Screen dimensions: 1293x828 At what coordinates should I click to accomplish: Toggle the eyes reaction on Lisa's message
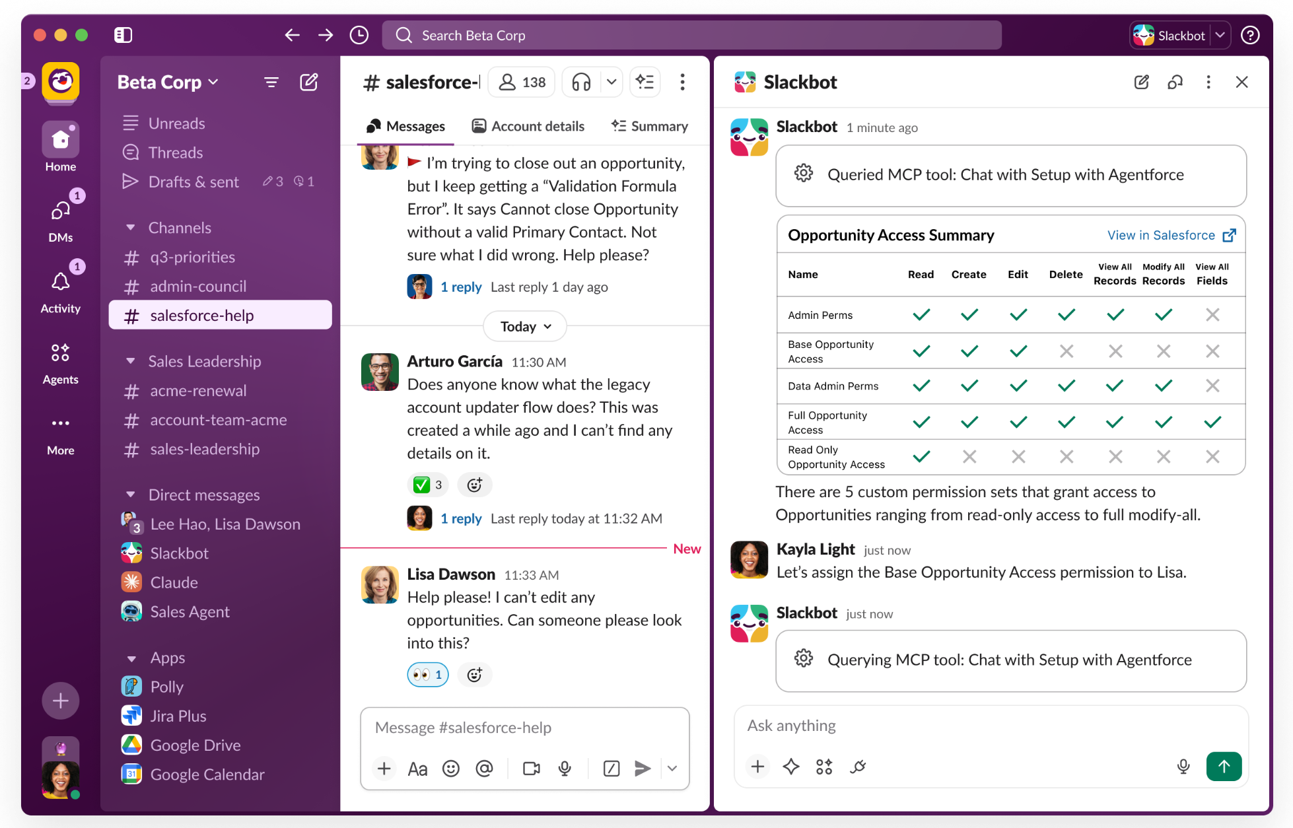pyautogui.click(x=427, y=674)
